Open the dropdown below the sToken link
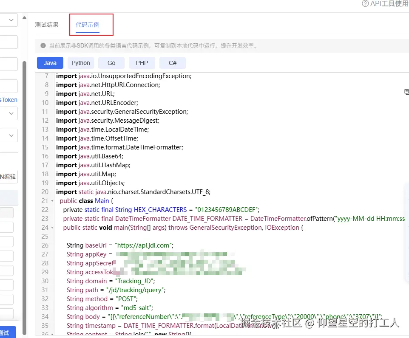409x338 pixels. [9, 113]
